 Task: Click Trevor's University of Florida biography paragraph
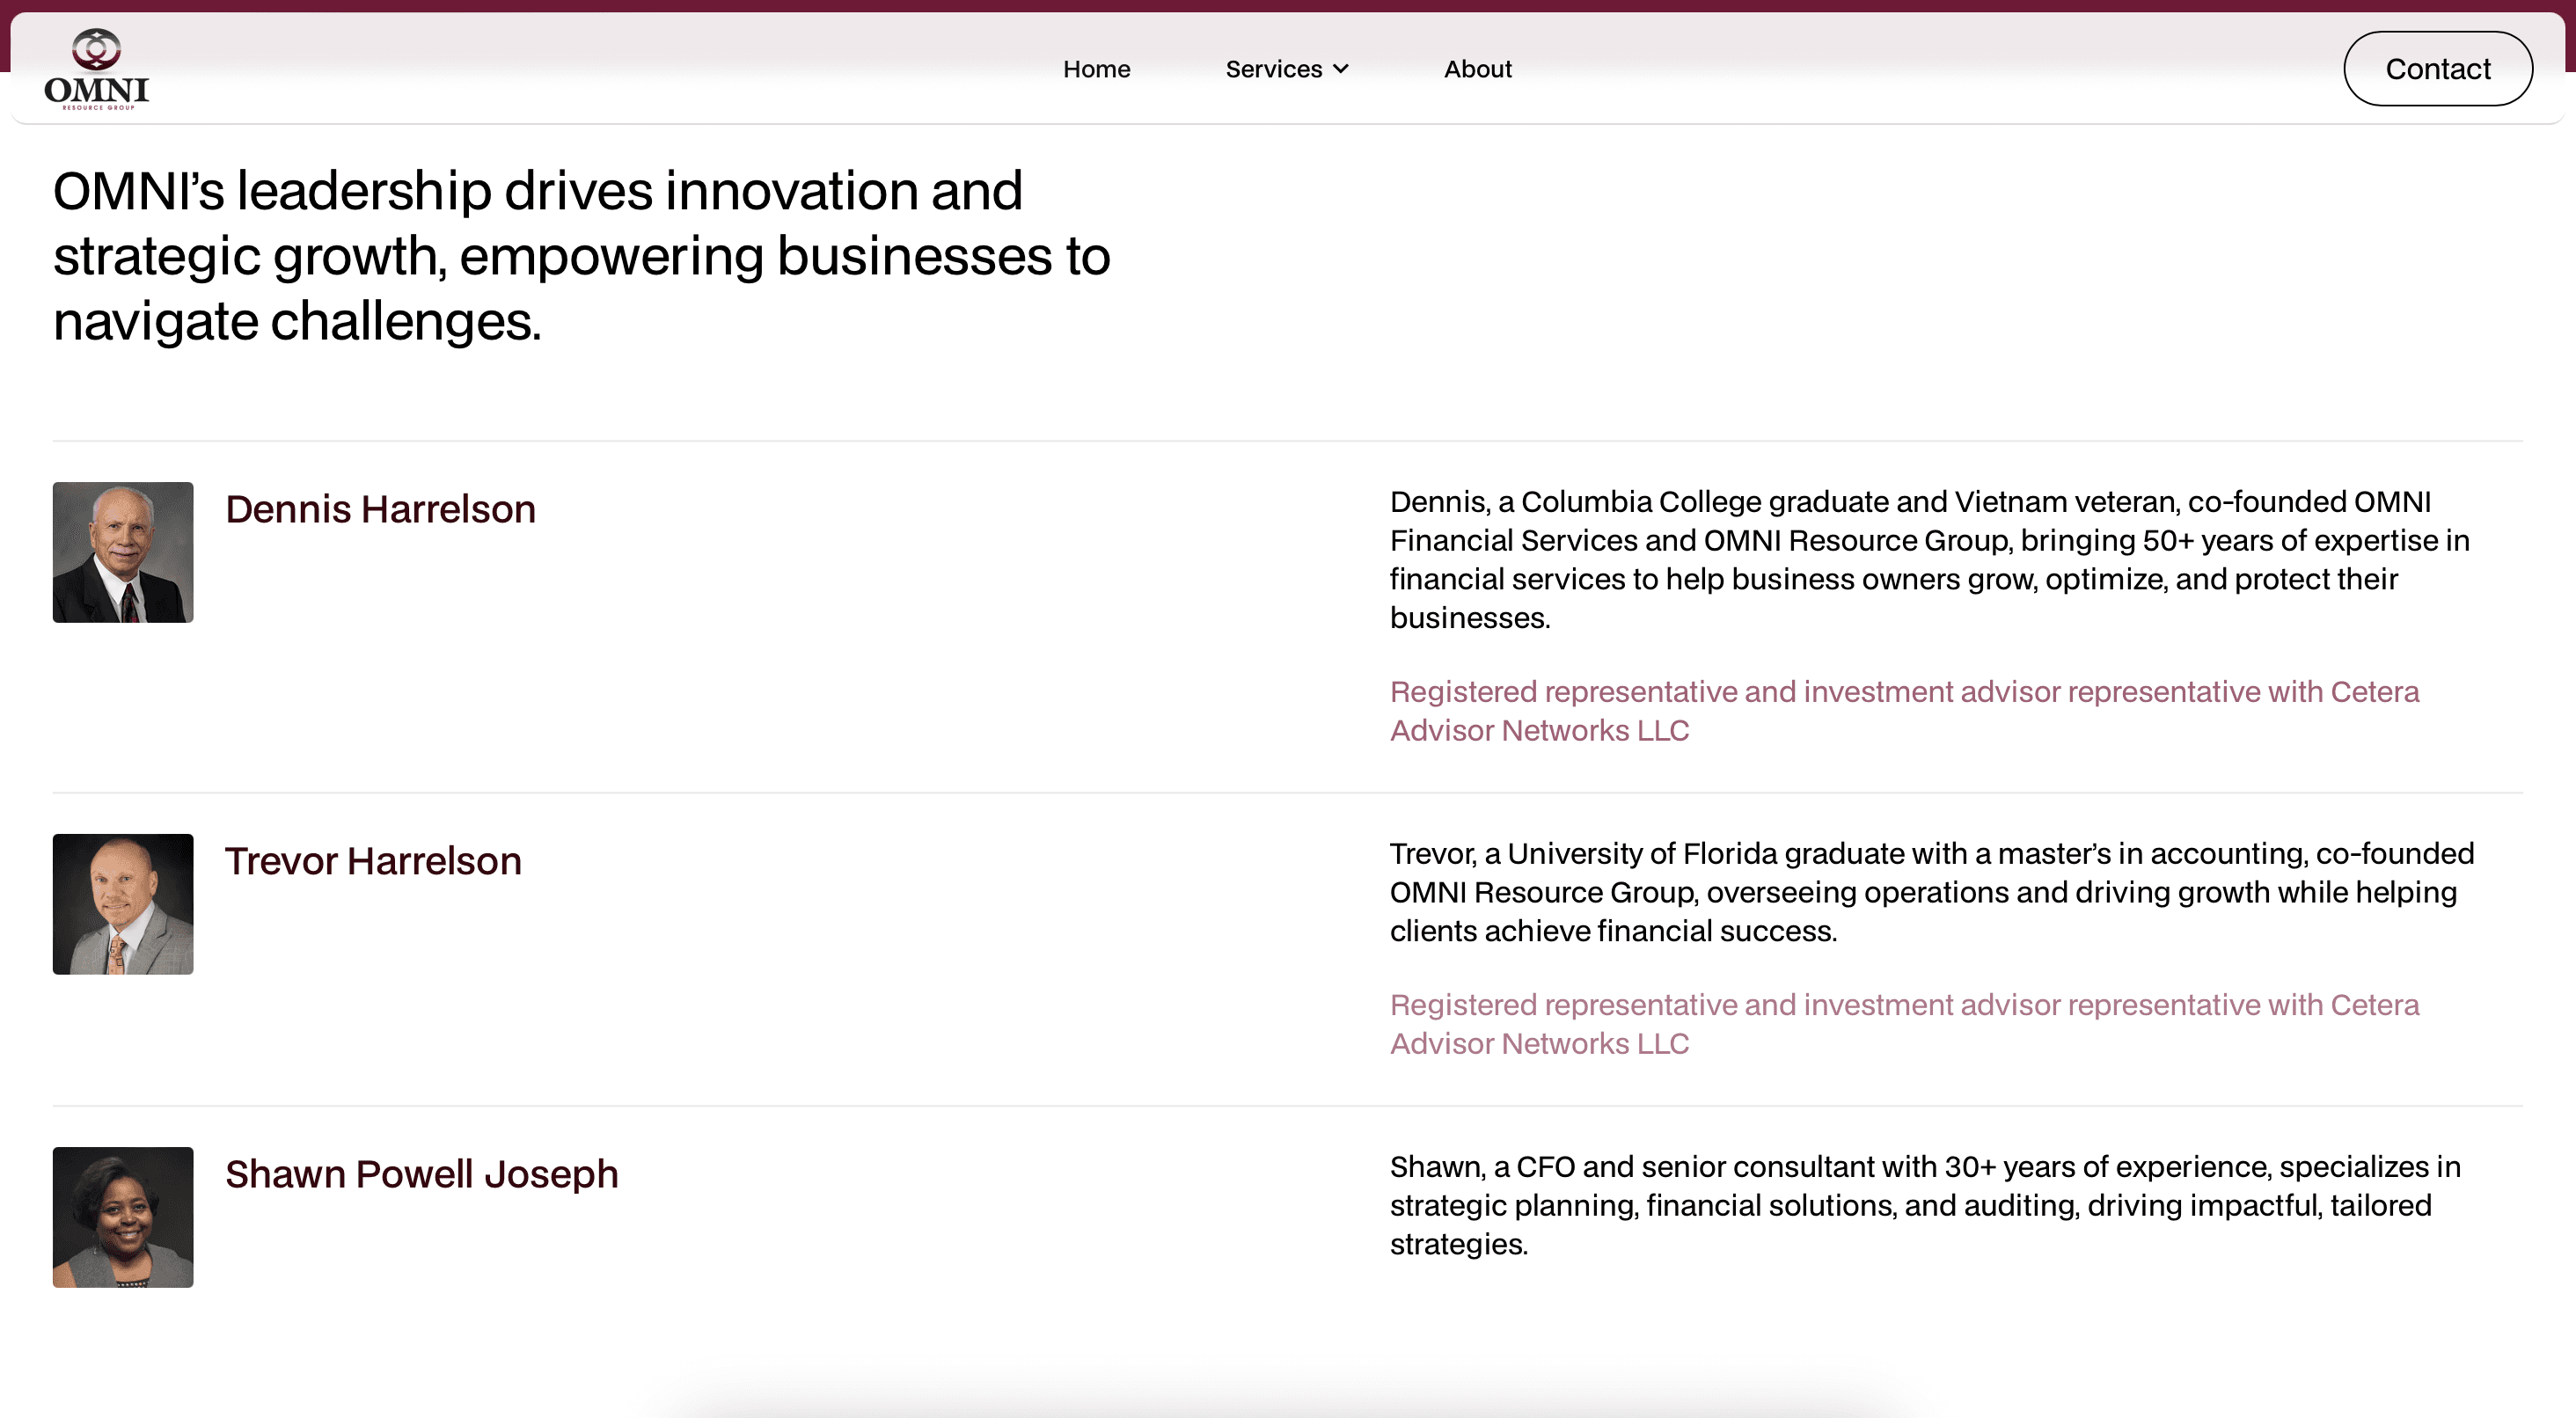pyautogui.click(x=1930, y=892)
